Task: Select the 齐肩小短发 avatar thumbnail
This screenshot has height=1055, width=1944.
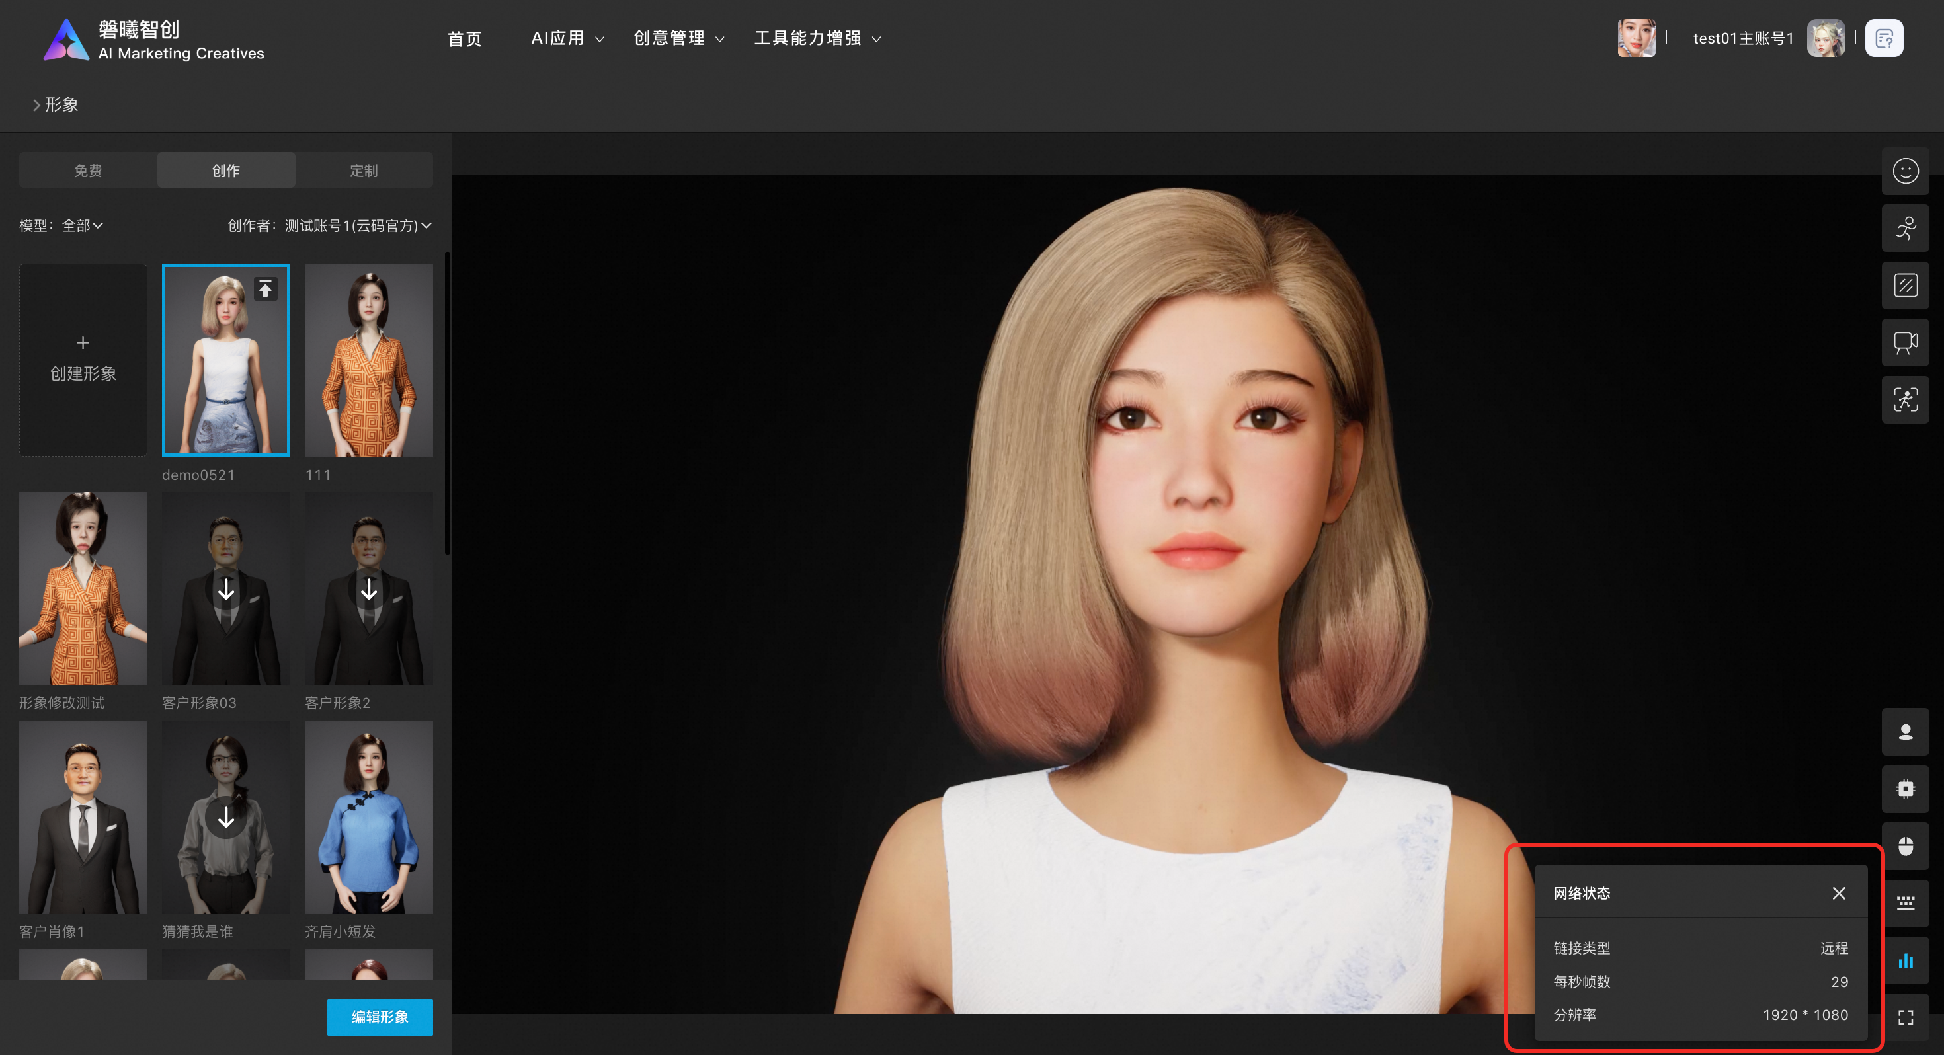Action: click(368, 817)
